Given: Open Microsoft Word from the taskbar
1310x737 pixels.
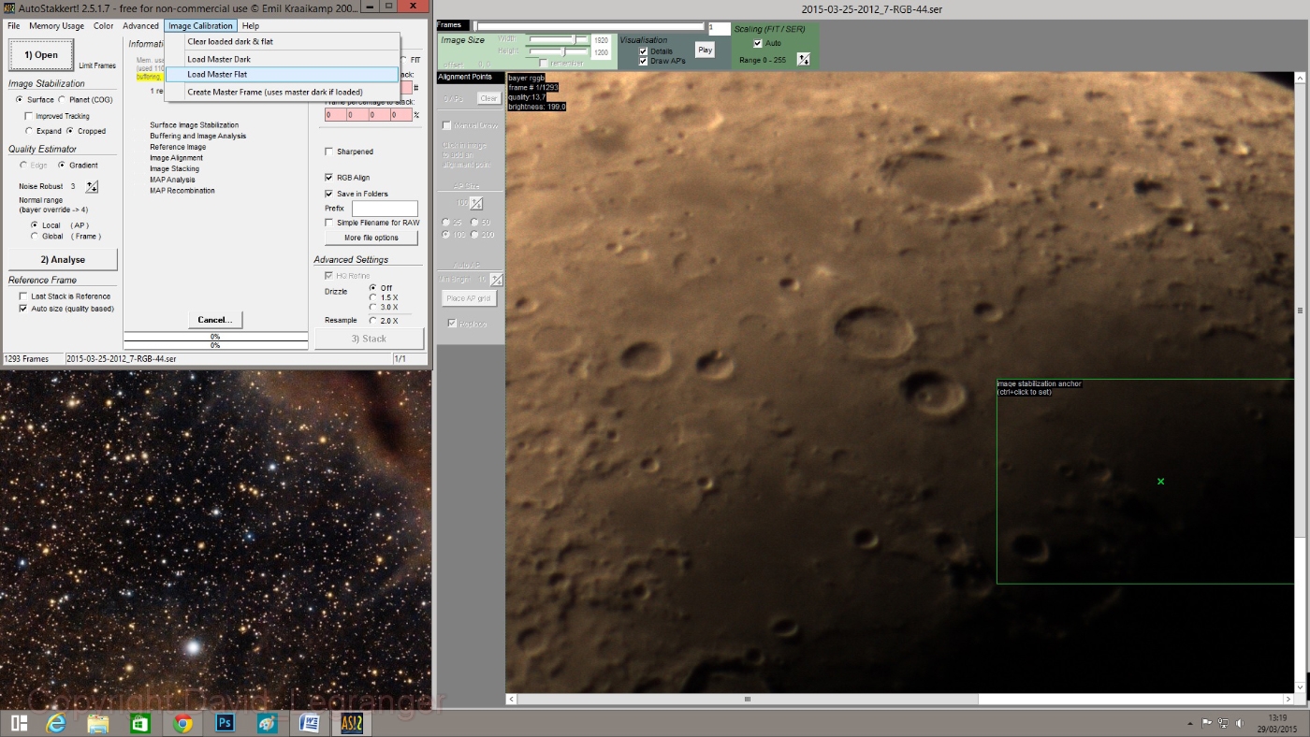Looking at the screenshot, I should tap(309, 723).
